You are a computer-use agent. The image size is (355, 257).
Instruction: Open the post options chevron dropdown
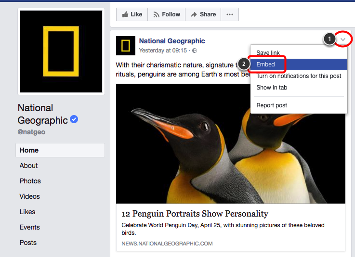click(343, 39)
